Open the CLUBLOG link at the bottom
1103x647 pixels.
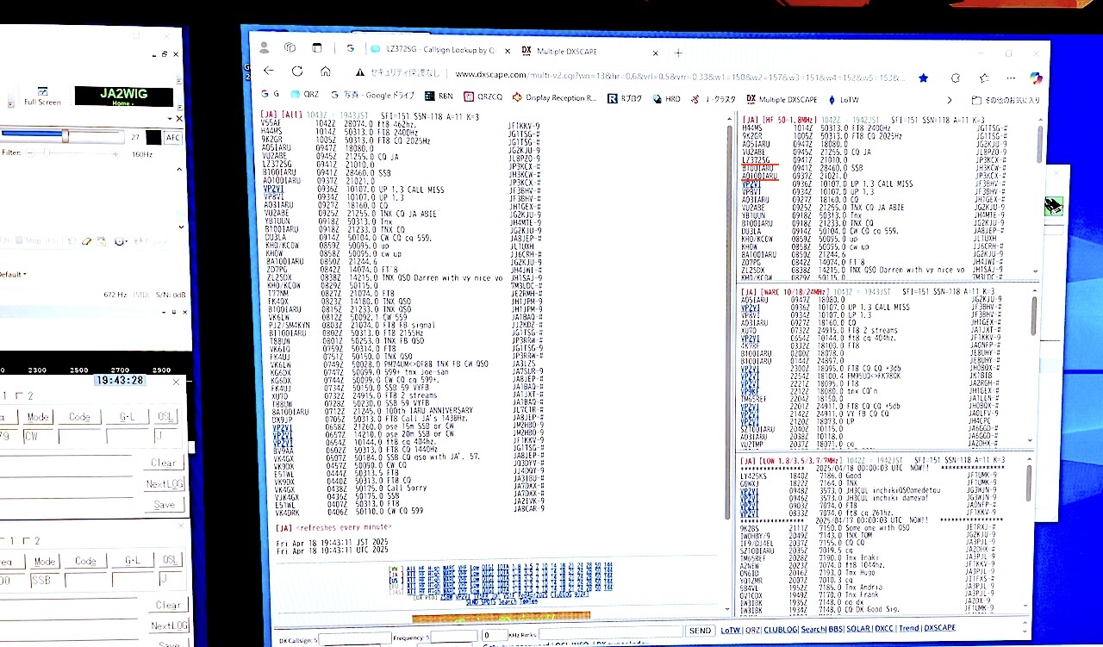tap(780, 630)
